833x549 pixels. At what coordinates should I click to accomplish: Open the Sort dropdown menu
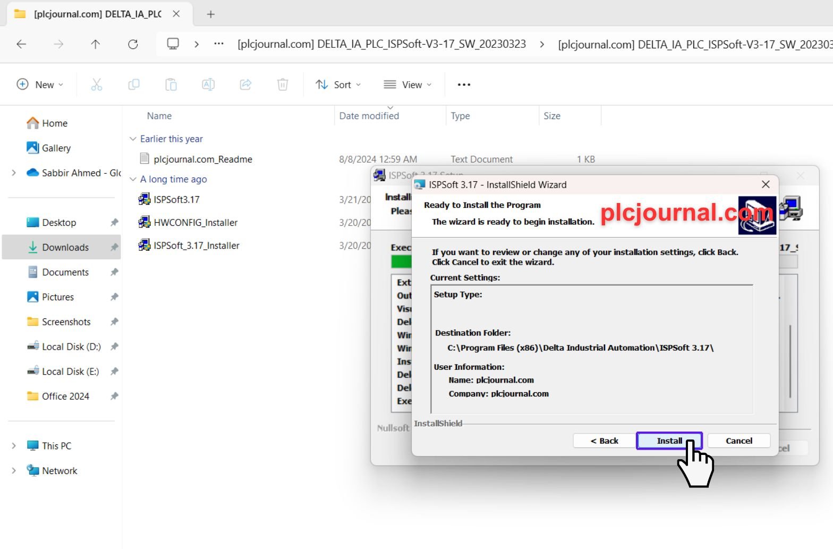coord(338,85)
